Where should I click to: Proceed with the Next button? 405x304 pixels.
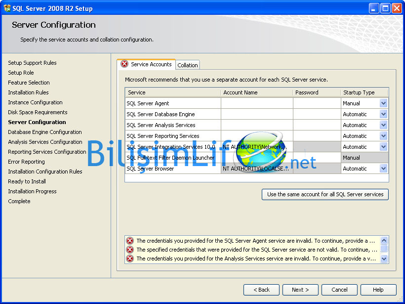pyautogui.click(x=300, y=290)
